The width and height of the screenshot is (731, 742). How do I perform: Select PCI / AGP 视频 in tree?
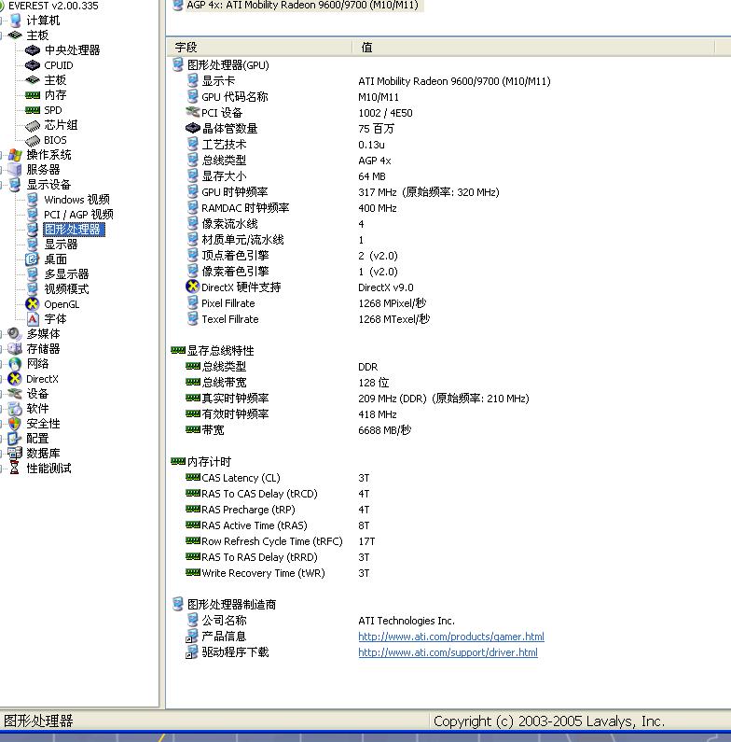pyautogui.click(x=78, y=215)
